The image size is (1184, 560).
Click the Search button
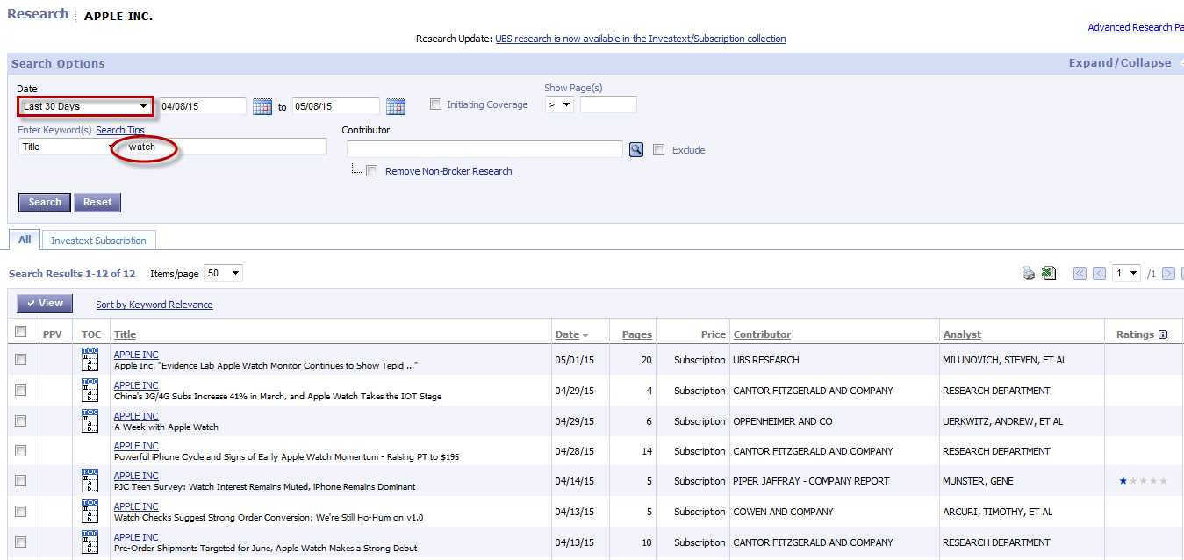pos(45,202)
